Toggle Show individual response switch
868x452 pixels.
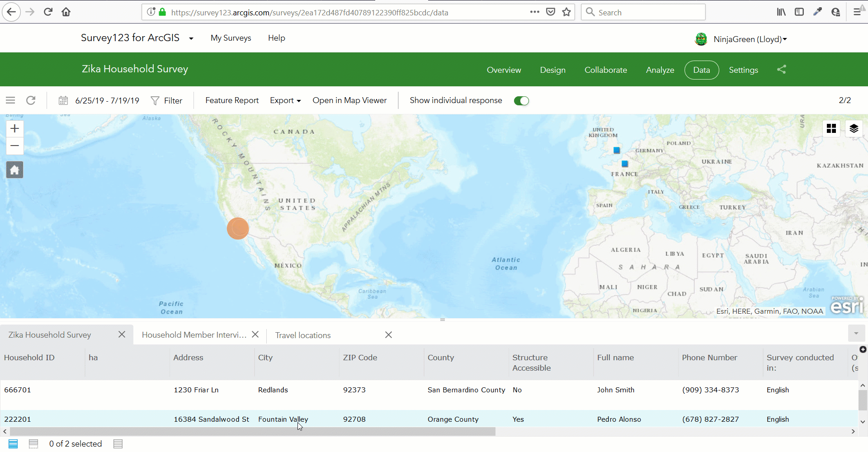521,101
